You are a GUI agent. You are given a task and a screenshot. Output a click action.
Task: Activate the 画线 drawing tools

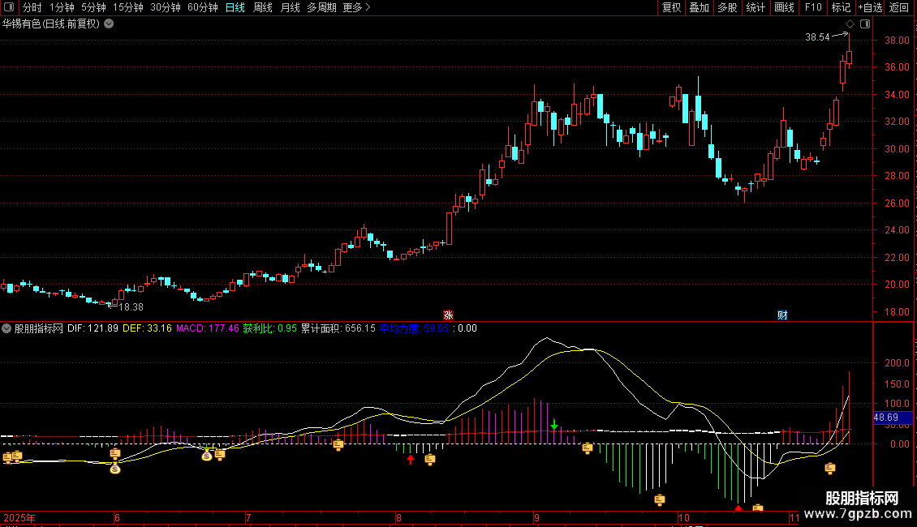pos(784,7)
